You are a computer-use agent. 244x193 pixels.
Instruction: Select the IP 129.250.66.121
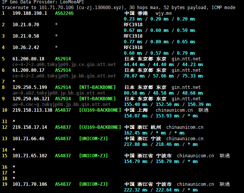(31, 99)
